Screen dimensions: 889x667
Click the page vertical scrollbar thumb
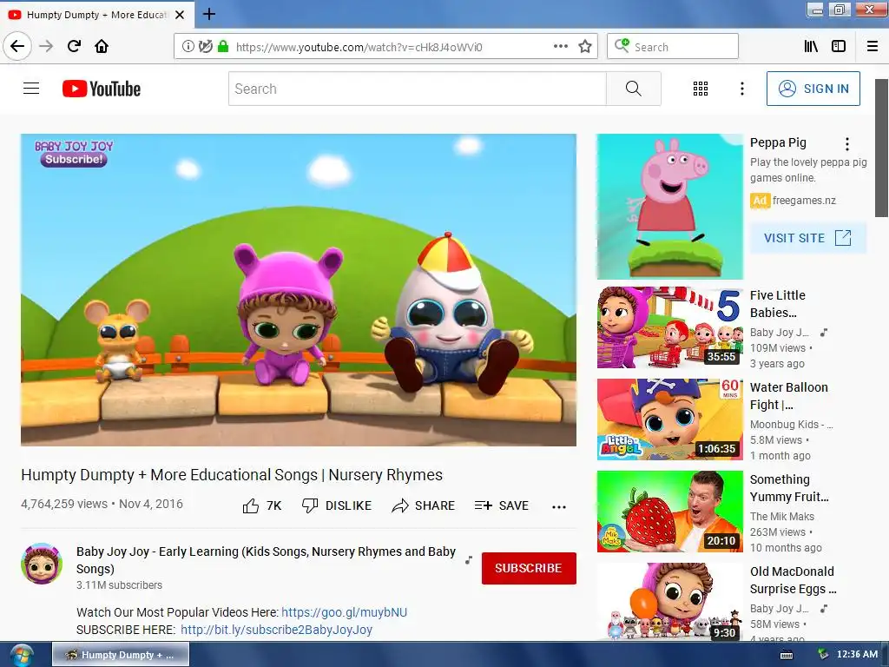[x=881, y=148]
